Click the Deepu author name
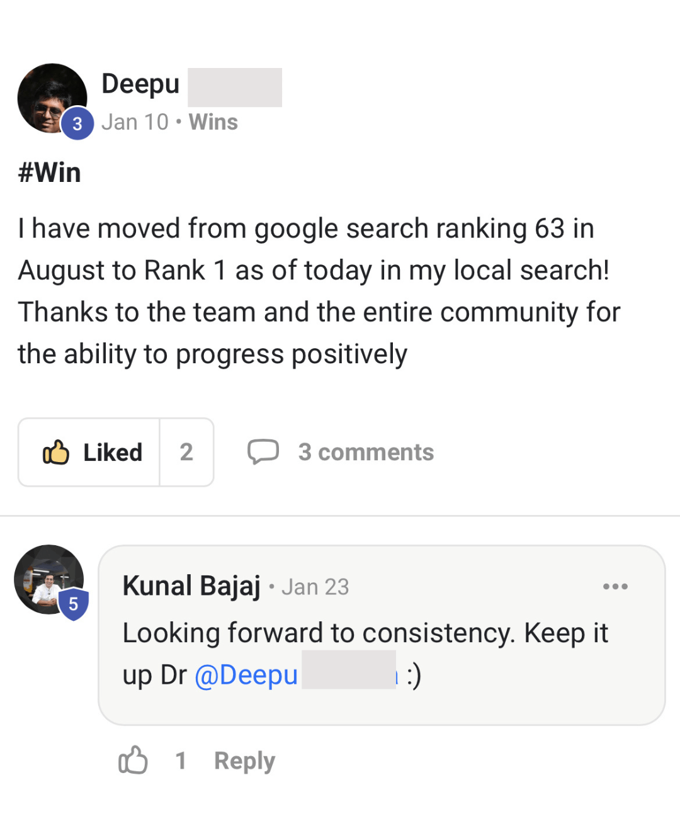 [x=141, y=84]
